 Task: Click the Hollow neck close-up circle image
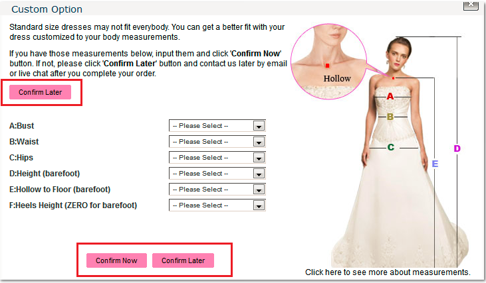(329, 62)
